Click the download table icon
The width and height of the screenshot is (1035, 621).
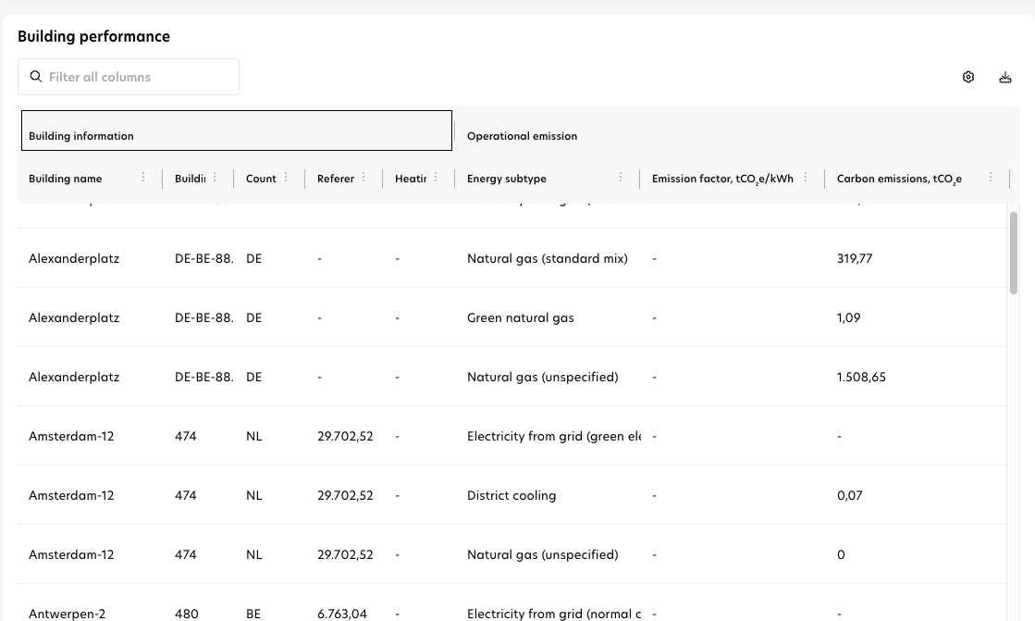1005,78
